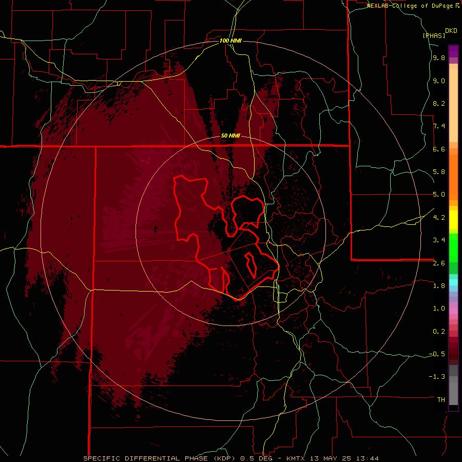The image size is (462, 462).
Task: Select the 50 NMI range ring label
Action: [230, 136]
